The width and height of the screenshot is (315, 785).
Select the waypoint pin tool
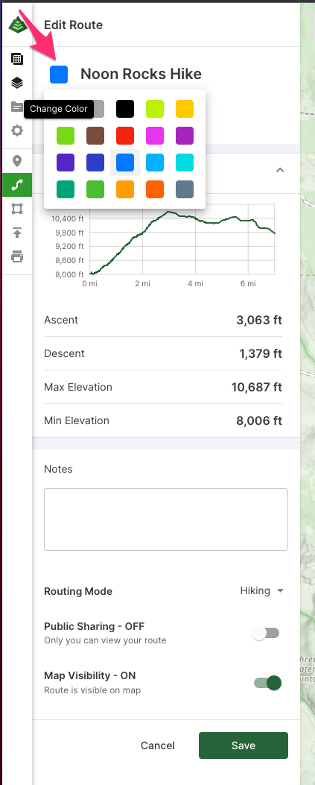coord(17,161)
